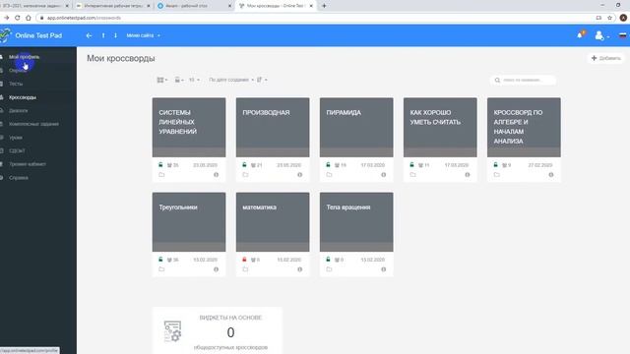Reload the page in browser
630x354 pixels.
pos(18,18)
